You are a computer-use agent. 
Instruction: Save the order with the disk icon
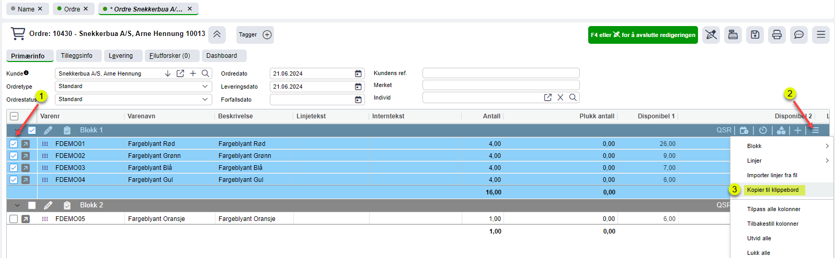coord(755,35)
